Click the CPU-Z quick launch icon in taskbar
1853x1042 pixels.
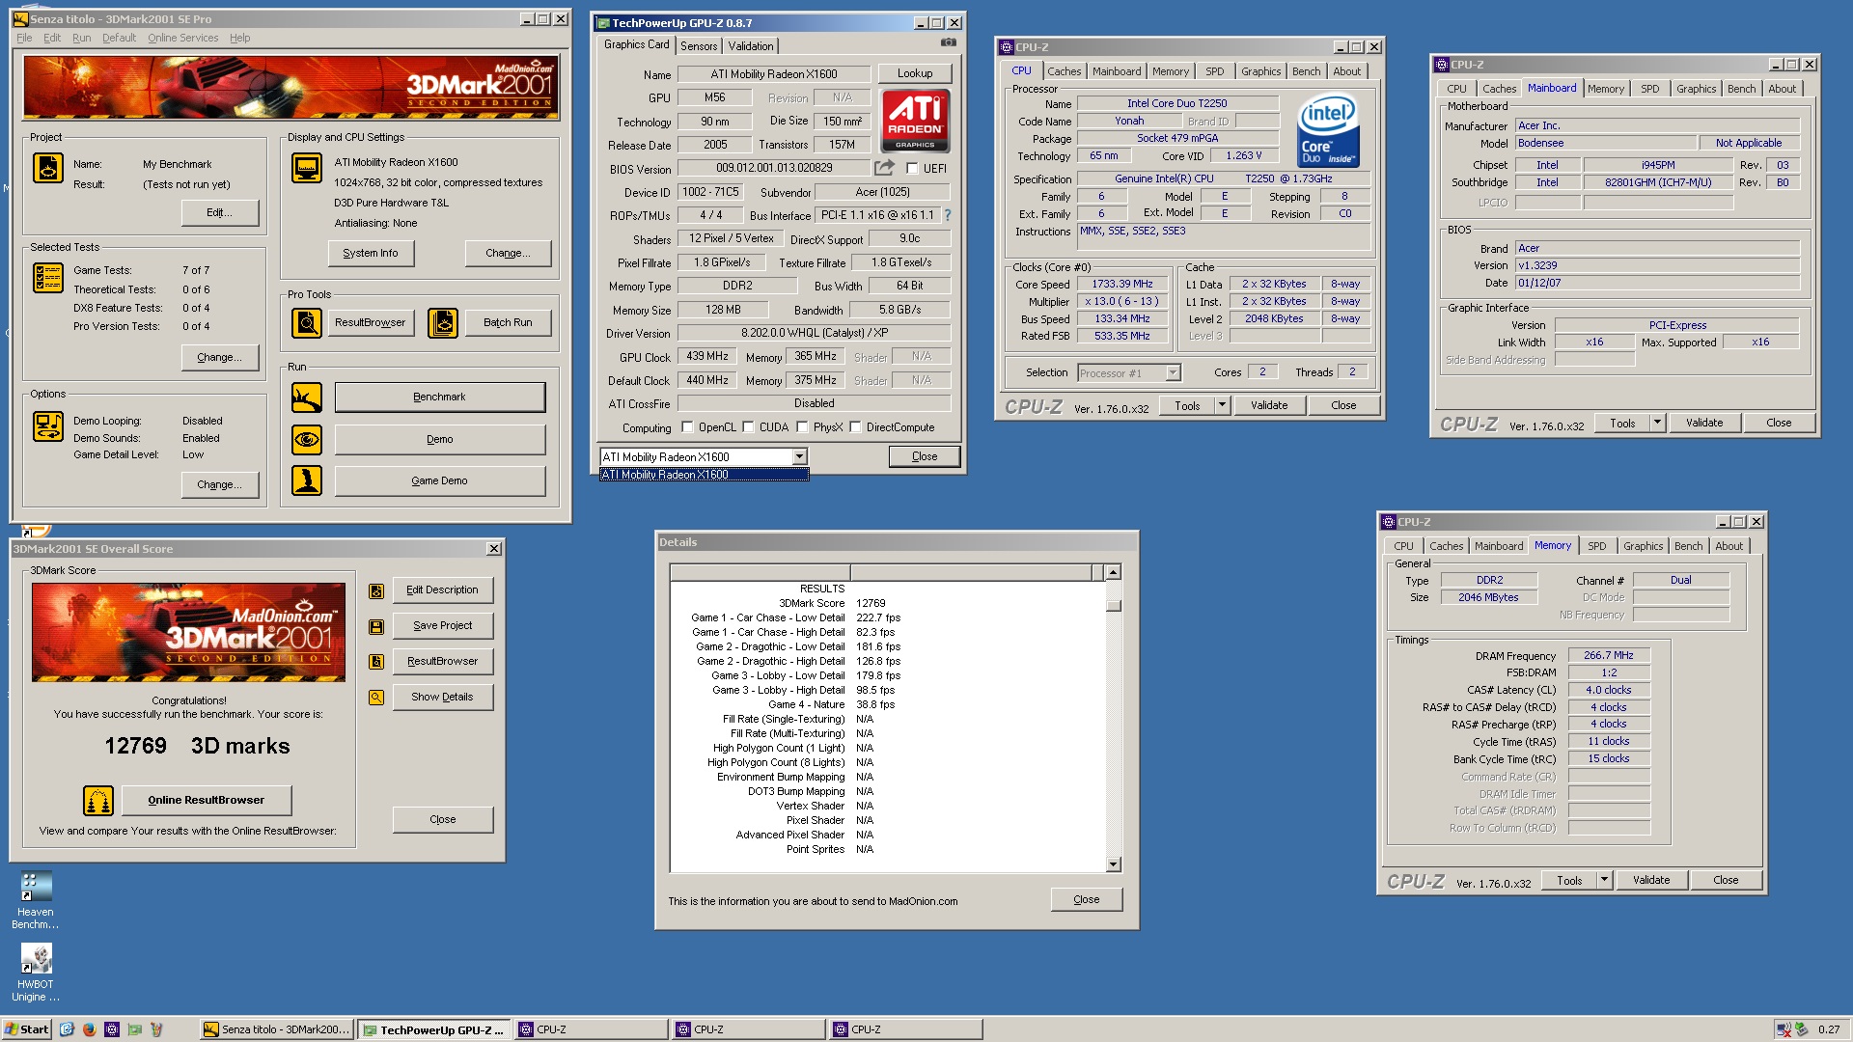pos(112,1029)
